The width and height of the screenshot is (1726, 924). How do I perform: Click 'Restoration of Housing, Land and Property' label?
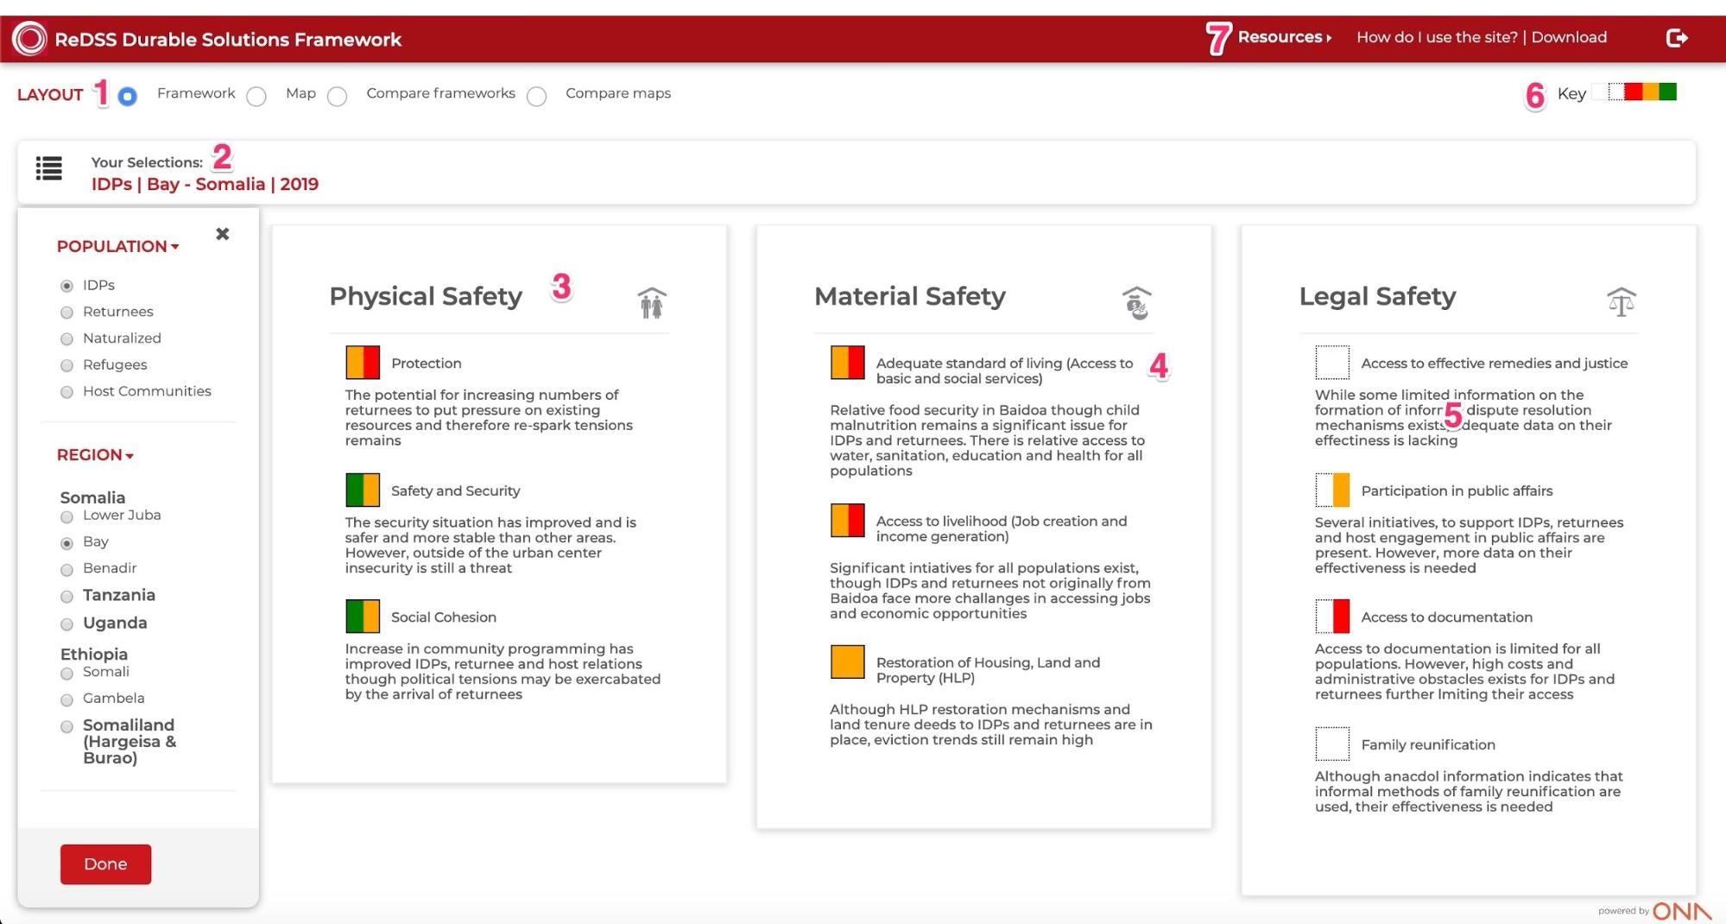988,670
